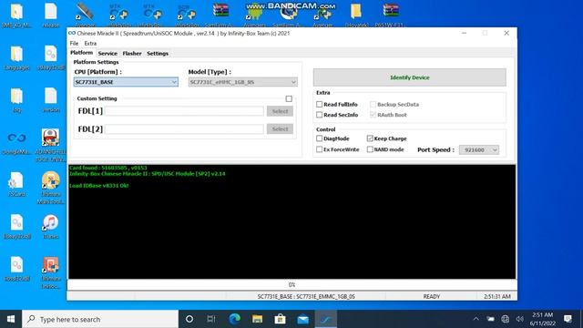Click the Select button for FDL[1]
Screen dimensions: 583x328
click(280, 111)
